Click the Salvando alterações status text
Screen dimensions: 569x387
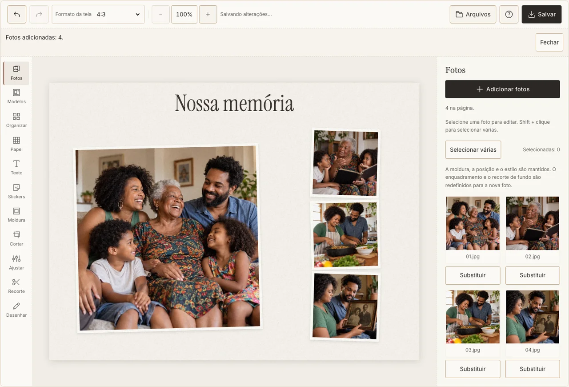246,14
